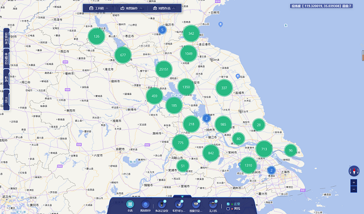Viewport: 364px width, 214px height.
Task: Click the blue cube layer icon
Action: point(146,204)
